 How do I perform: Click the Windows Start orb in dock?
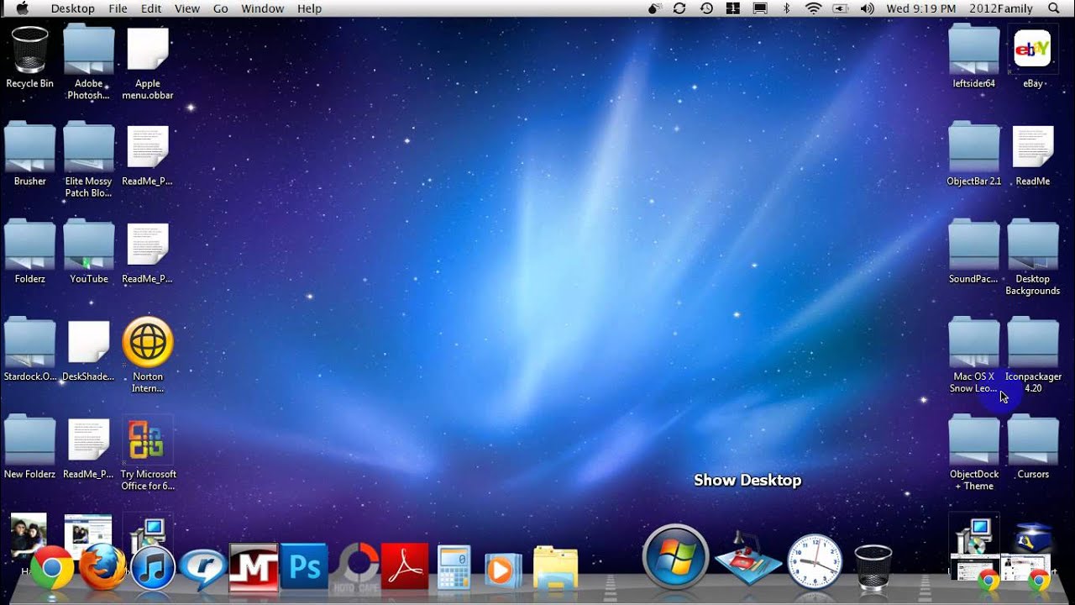pos(676,557)
